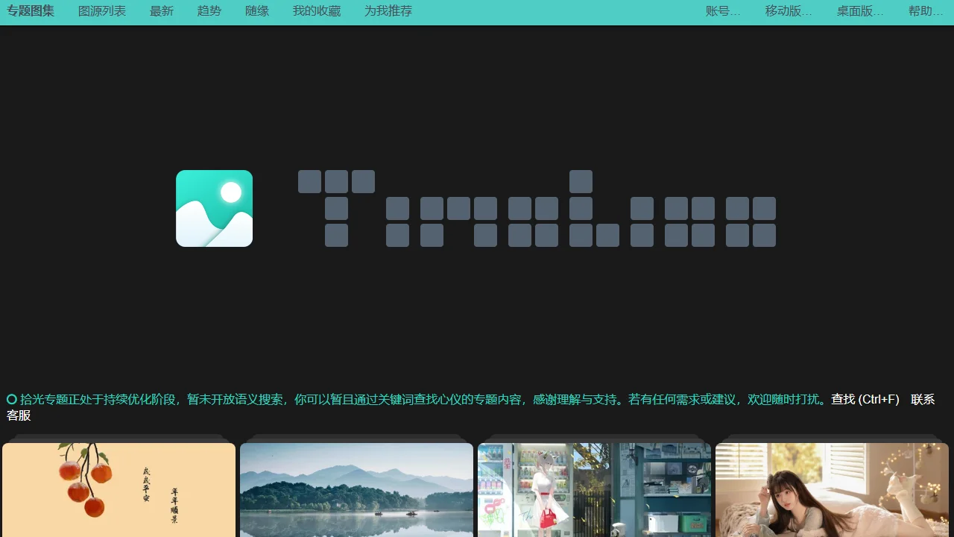
Task: Open the girl lying on bed thumbnail
Action: click(x=832, y=490)
